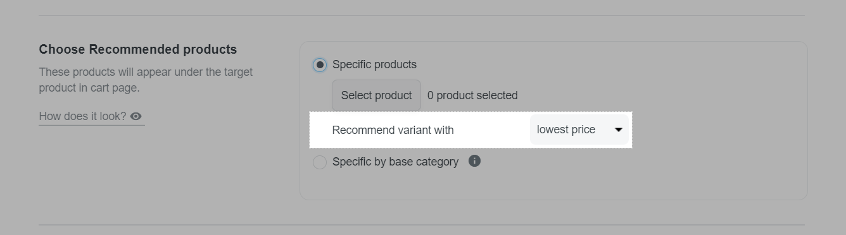
Task: Click the description about products in cart page
Action: coord(146,80)
